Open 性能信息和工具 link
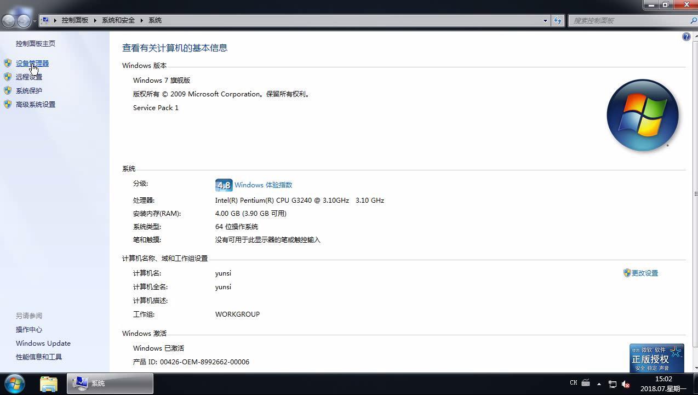 coord(39,357)
